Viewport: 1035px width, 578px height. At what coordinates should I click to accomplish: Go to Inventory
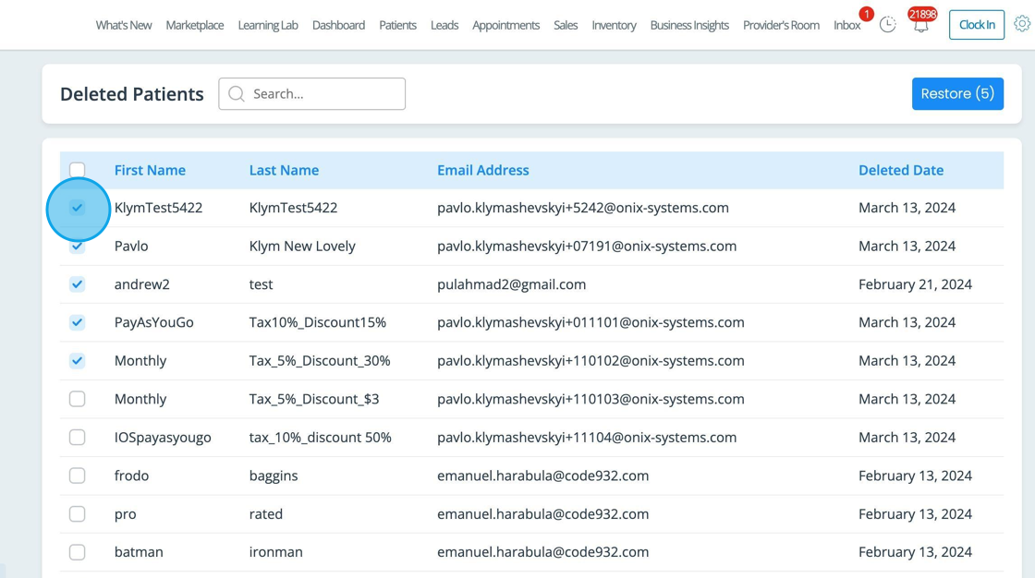(614, 25)
